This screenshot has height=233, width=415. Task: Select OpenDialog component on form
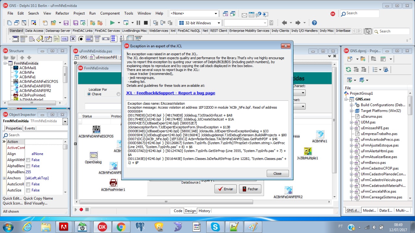point(93,158)
